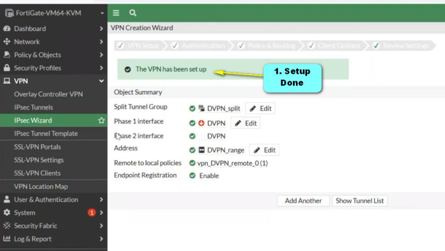Click the VPN laptop icon

coord(7,81)
